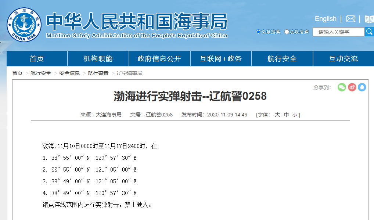Share the article to WeChat
This screenshot has width=374, height=220.
[342, 87]
